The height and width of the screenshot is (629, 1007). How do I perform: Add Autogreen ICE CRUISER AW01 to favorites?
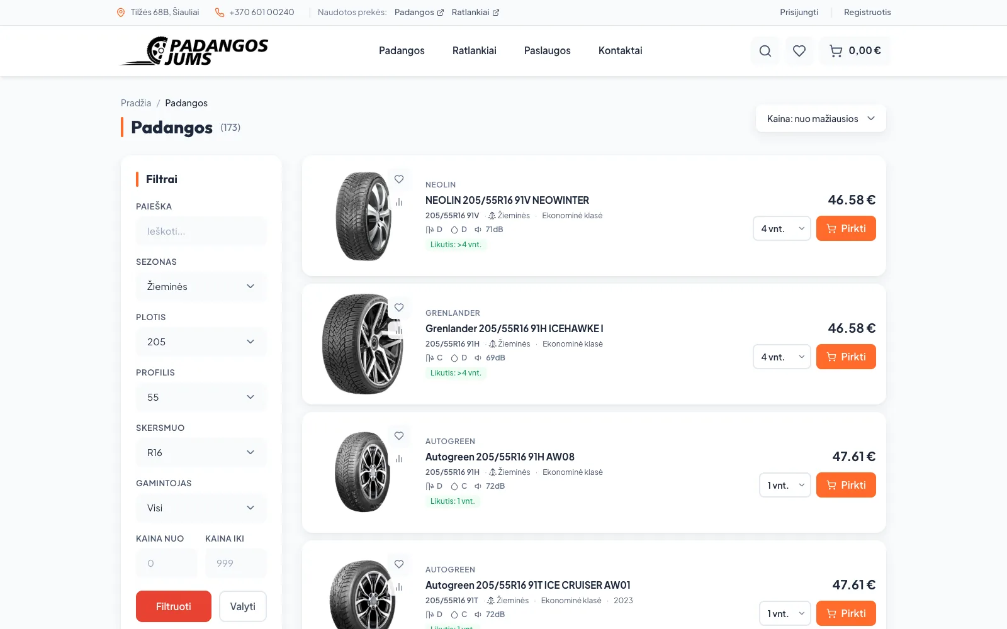(x=399, y=564)
